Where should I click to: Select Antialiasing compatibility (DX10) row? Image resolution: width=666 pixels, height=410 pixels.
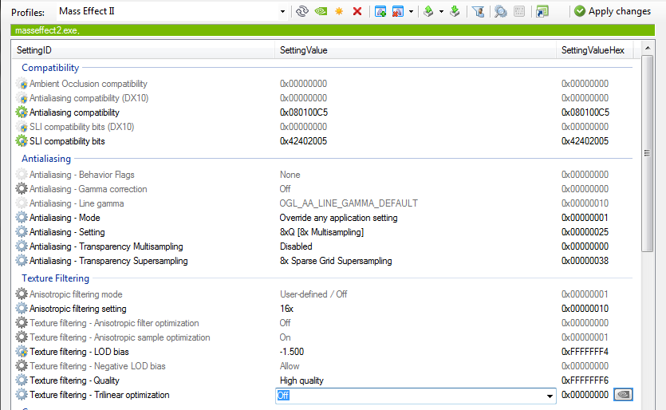click(x=323, y=98)
